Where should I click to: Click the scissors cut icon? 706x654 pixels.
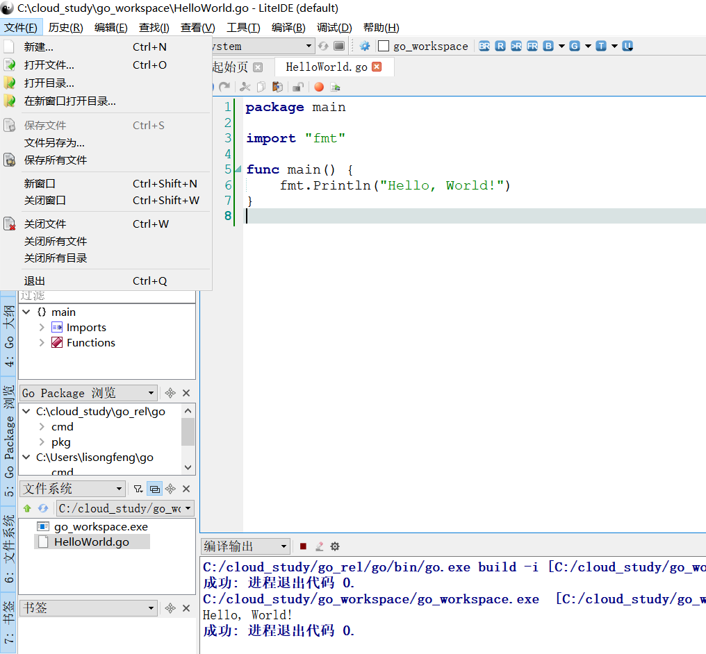(245, 87)
